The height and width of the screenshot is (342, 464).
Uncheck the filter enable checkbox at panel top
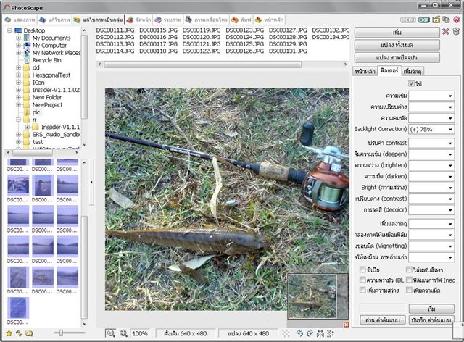[411, 83]
